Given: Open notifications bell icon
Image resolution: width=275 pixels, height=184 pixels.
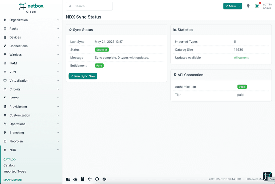Looking at the screenshot, I should click(x=257, y=6).
